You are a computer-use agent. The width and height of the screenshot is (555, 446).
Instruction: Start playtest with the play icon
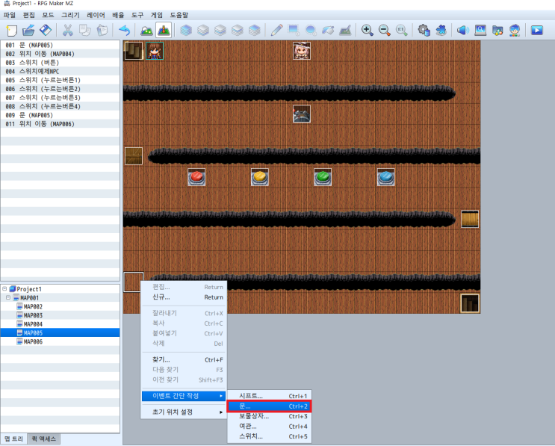[x=536, y=31]
